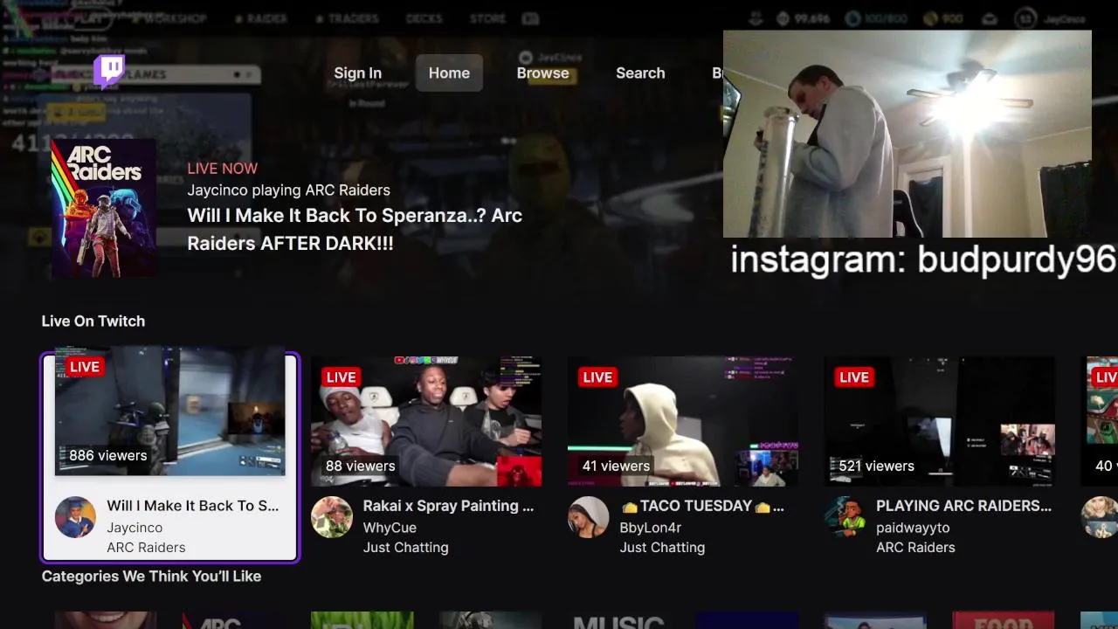Click the WhyCue channel name
Screen dimensions: 1118x629
coord(390,528)
